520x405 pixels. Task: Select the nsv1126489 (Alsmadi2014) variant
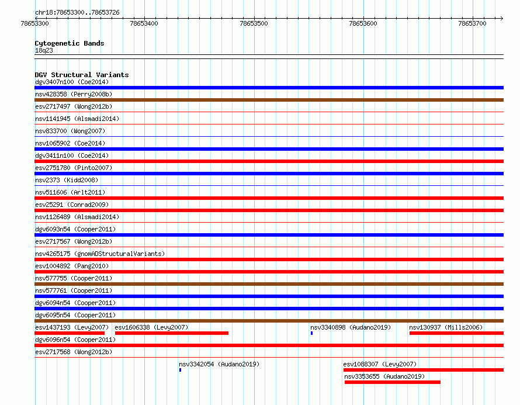click(77, 217)
